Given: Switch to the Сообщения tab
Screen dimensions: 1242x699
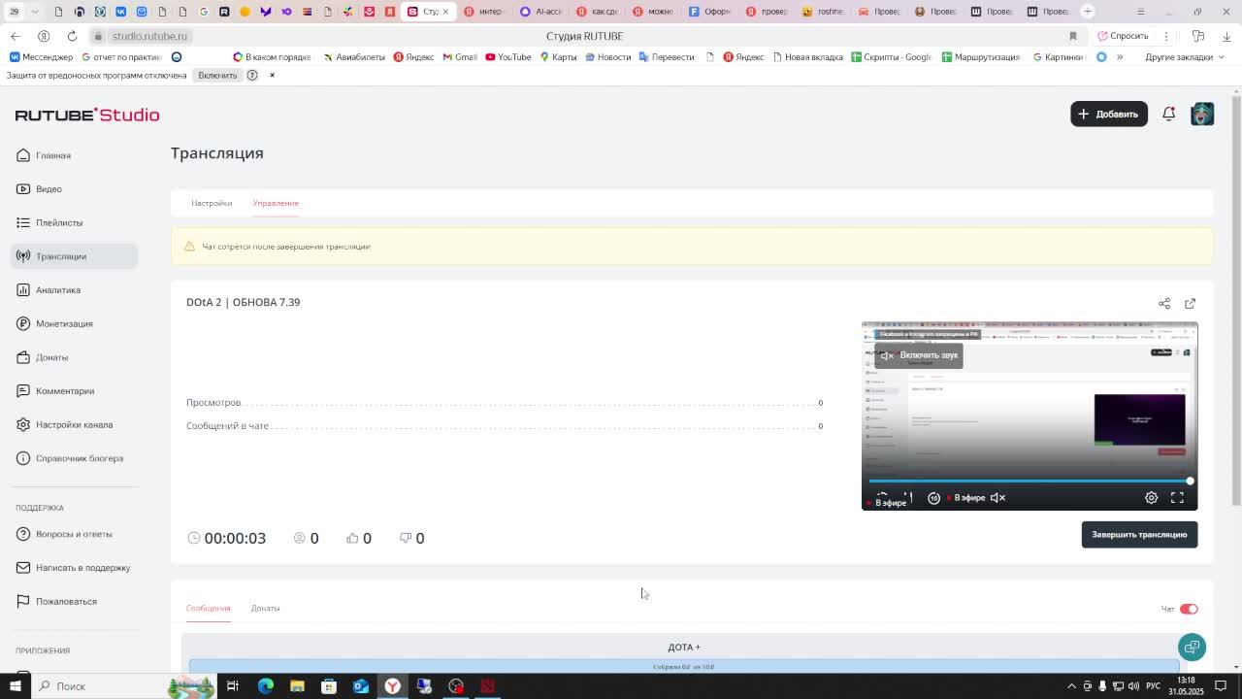Looking at the screenshot, I should pos(208,609).
